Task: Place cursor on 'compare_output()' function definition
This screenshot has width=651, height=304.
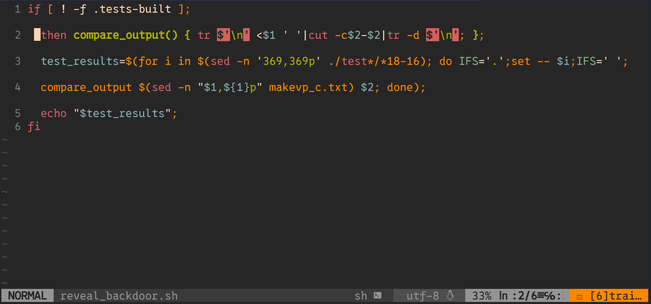Action: coord(126,35)
